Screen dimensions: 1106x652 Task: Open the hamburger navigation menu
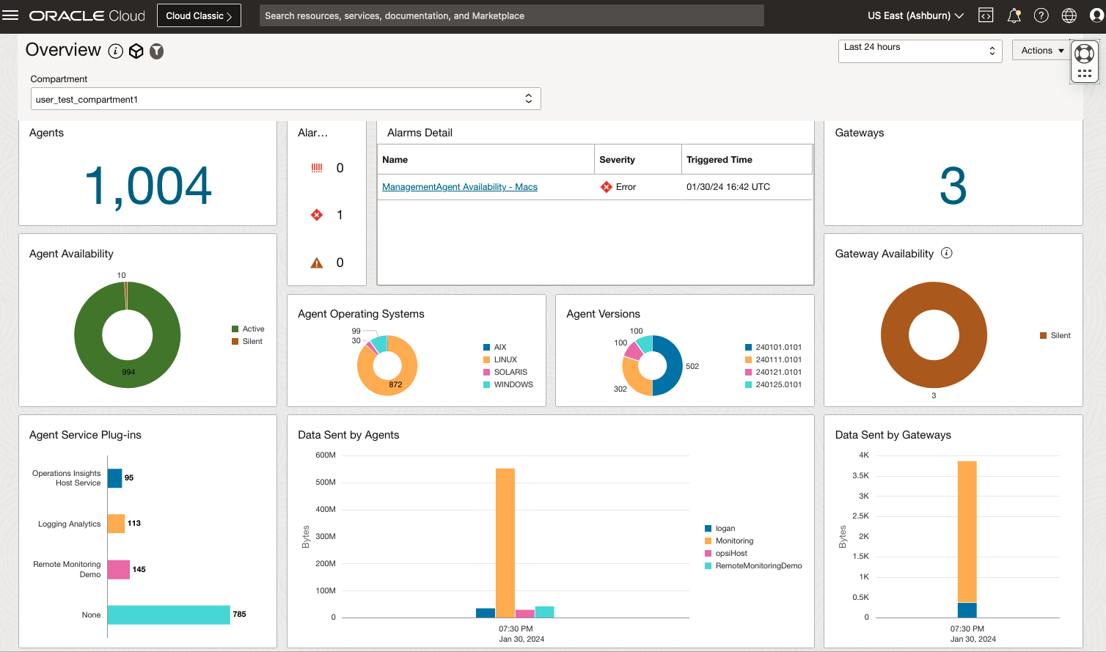(10, 15)
